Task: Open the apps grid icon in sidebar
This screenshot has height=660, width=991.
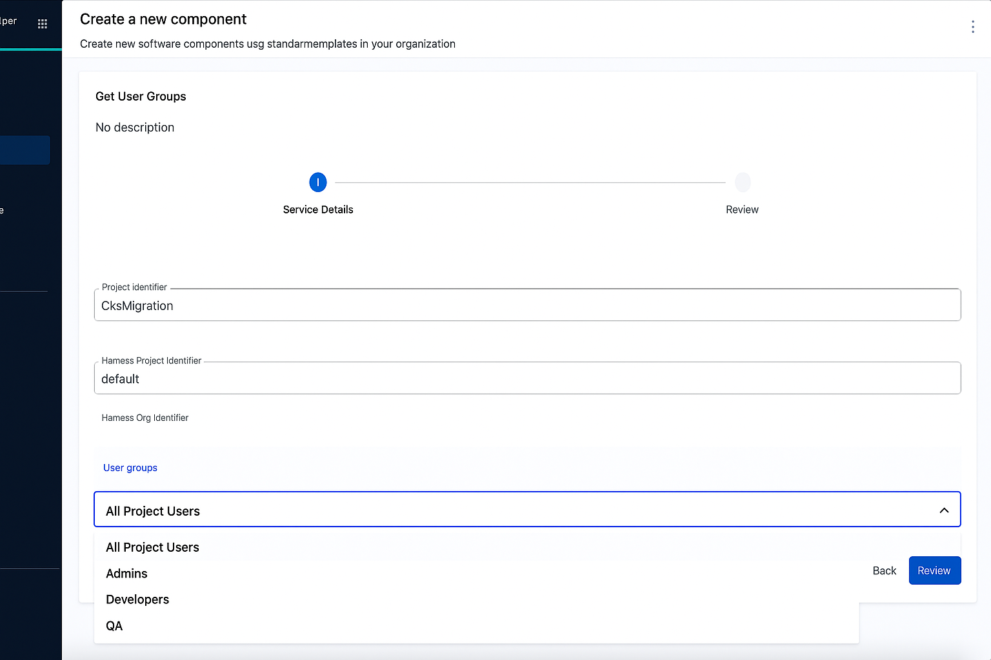Action: coord(43,24)
